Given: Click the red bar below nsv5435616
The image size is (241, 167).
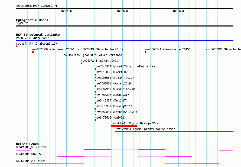Looking at the screenshot, I should coord(124,126).
